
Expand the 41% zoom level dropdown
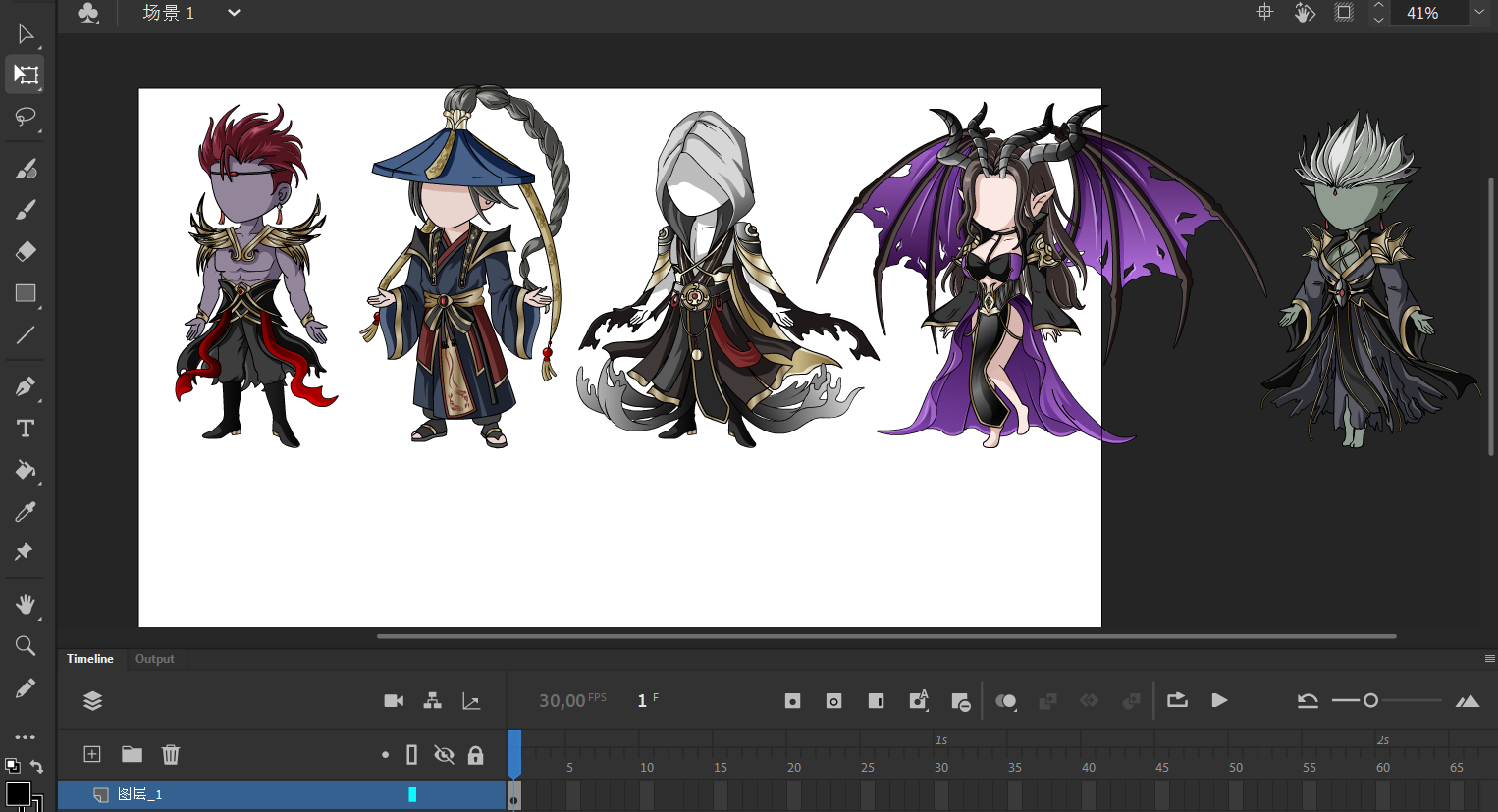(x=1478, y=13)
